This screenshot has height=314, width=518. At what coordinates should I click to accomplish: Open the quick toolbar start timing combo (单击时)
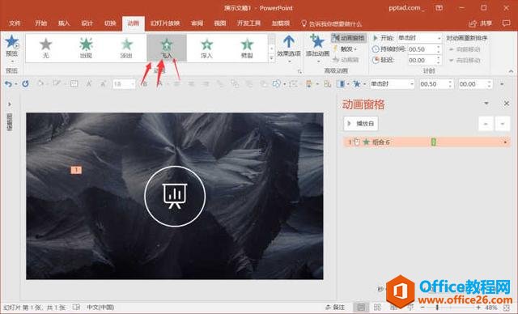pyautogui.click(x=392, y=84)
